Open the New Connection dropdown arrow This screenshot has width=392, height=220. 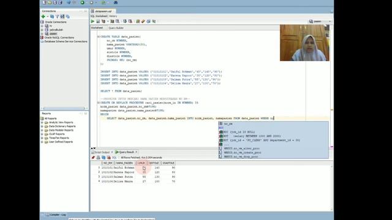click(x=48, y=16)
